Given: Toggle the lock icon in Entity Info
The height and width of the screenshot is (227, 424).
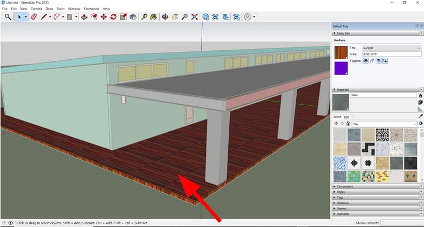Looking at the screenshot, I should click(373, 61).
